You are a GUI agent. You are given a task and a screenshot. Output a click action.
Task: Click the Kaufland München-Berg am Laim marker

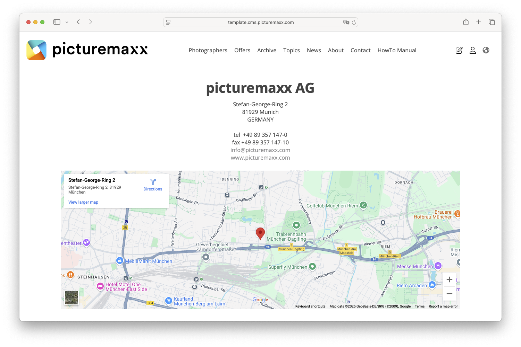(169, 301)
